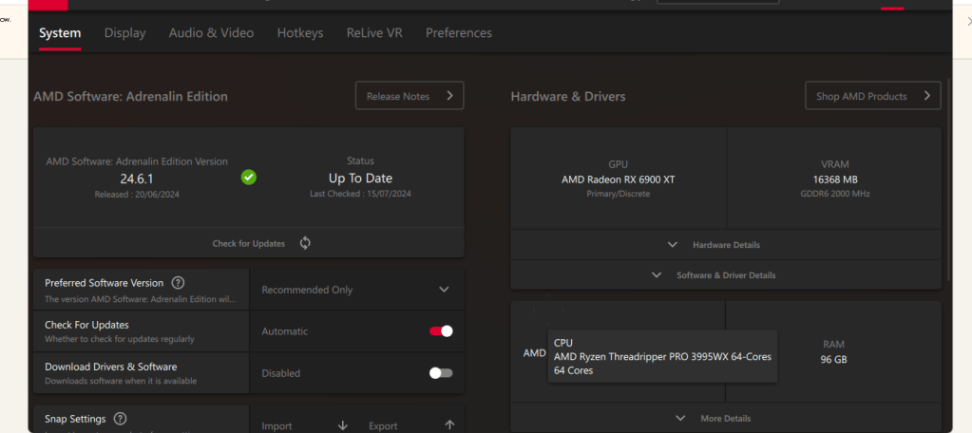The height and width of the screenshot is (433, 972).
Task: Click the 16368 MB VRAM value
Action: tap(835, 179)
